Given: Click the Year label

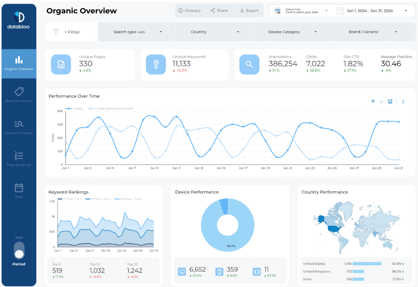Looking at the screenshot, I should 19,237.
